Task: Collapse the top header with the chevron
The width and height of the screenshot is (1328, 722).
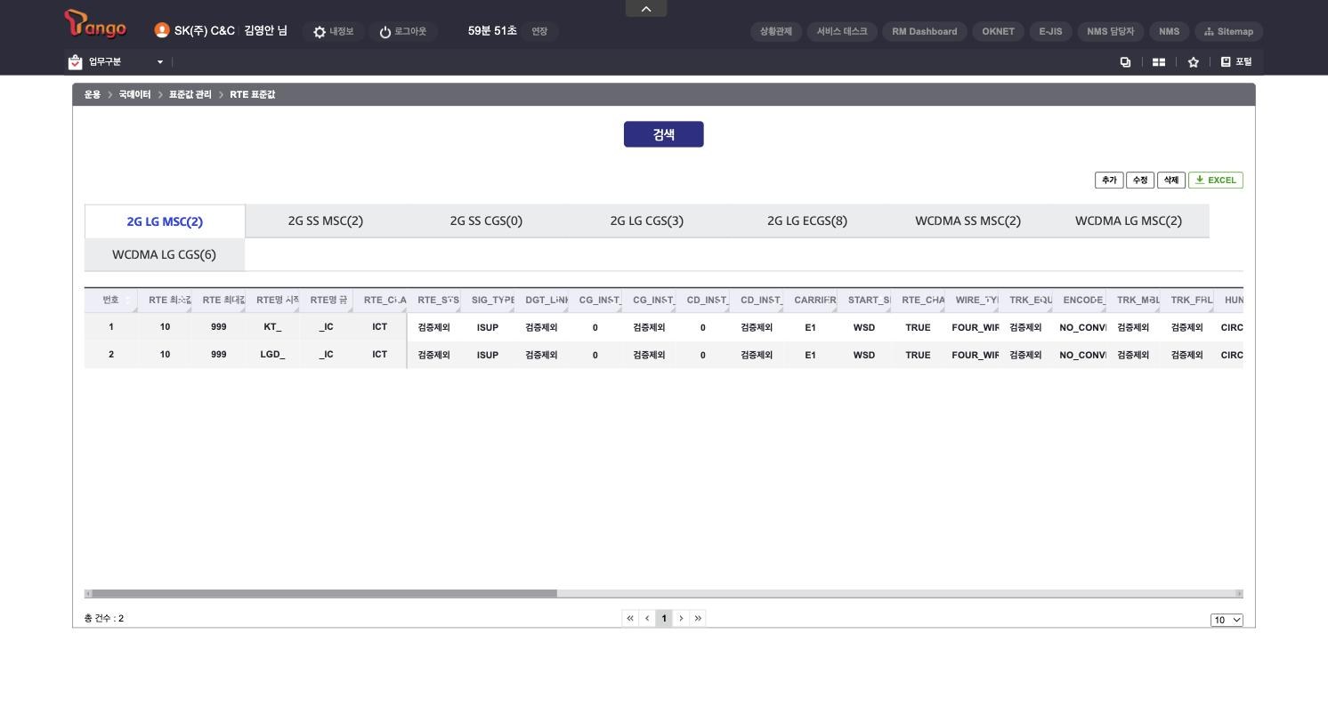Action: (x=646, y=9)
